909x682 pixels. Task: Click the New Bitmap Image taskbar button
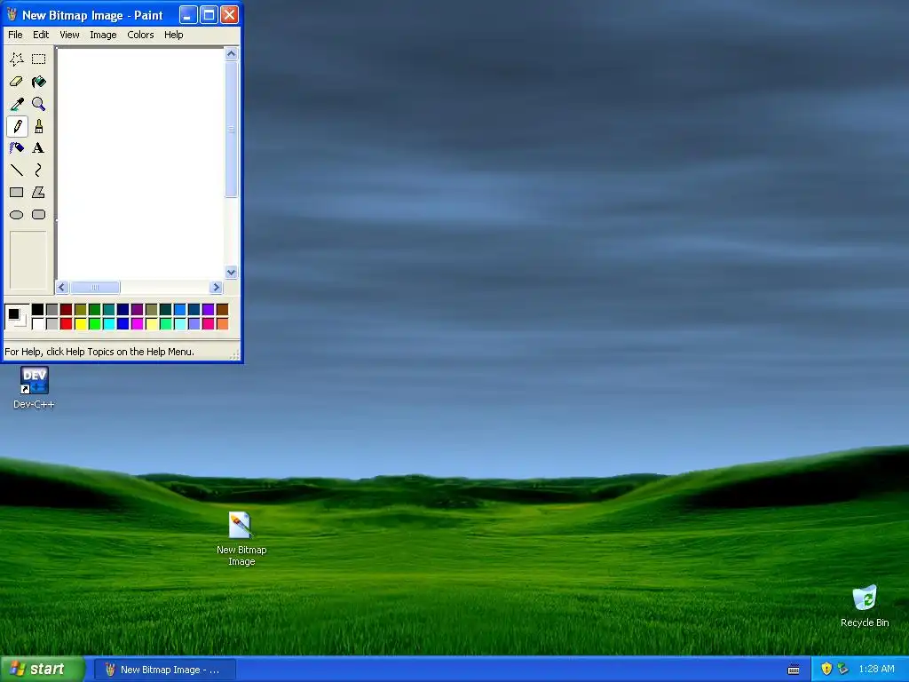pyautogui.click(x=165, y=670)
